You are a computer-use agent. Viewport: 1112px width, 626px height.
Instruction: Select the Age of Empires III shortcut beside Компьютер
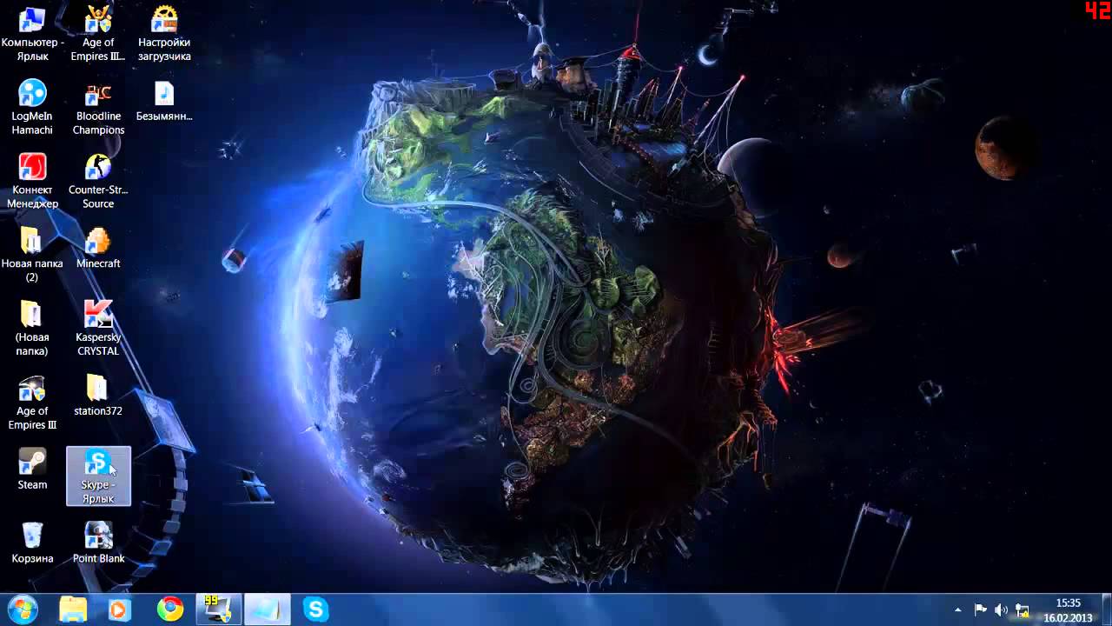pos(98,35)
